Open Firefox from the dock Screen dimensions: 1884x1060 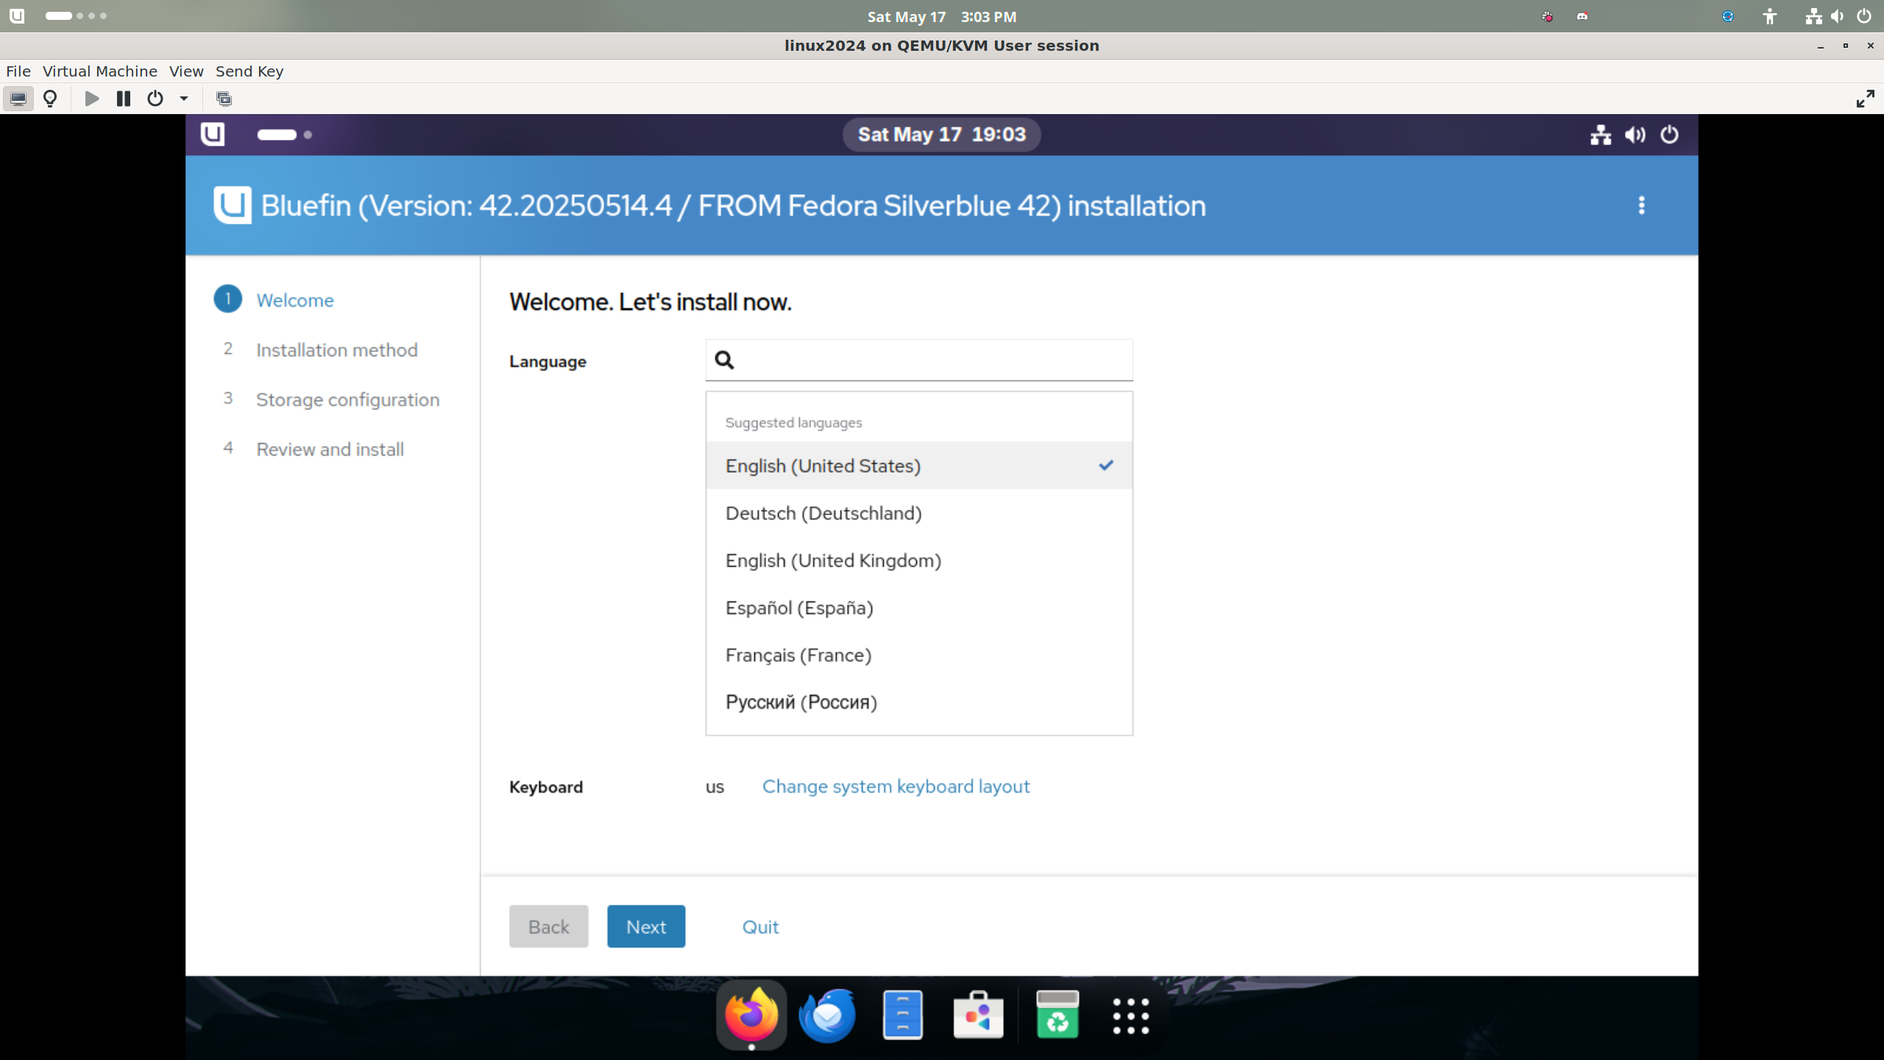751,1016
